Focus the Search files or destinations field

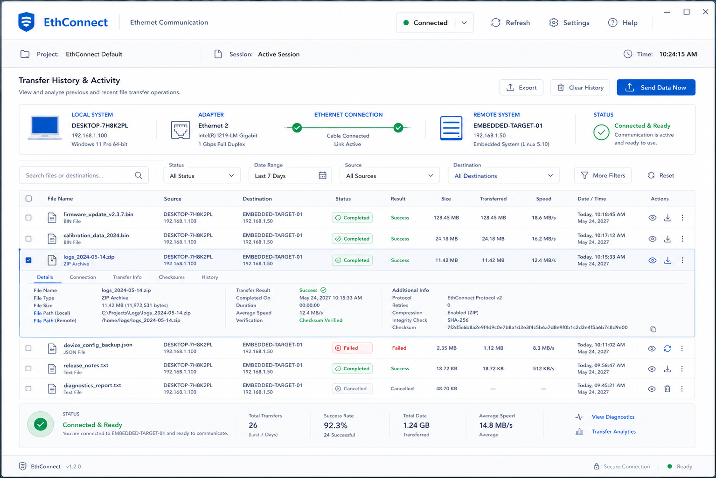pos(84,175)
